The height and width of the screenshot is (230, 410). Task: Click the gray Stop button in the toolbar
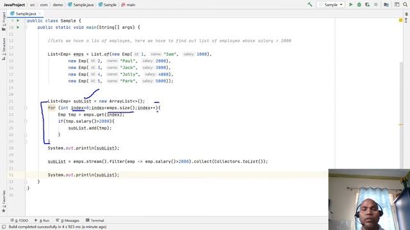pos(376,4)
